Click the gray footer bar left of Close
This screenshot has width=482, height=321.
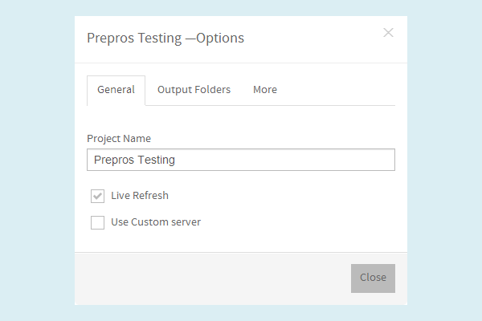coord(209,278)
